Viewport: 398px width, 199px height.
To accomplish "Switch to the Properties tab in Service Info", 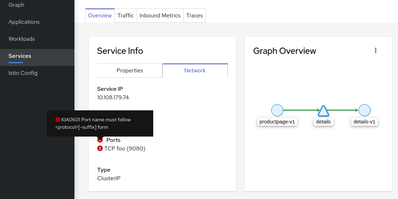I will pyautogui.click(x=130, y=71).
